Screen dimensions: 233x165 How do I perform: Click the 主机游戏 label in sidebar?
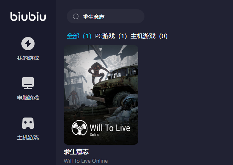pyautogui.click(x=28, y=137)
